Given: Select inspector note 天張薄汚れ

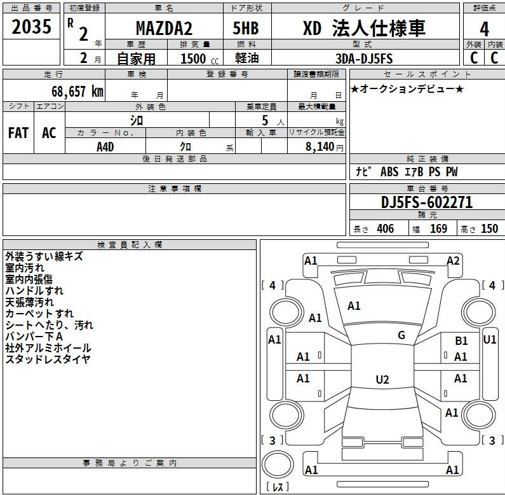Looking at the screenshot, I should (x=30, y=302).
